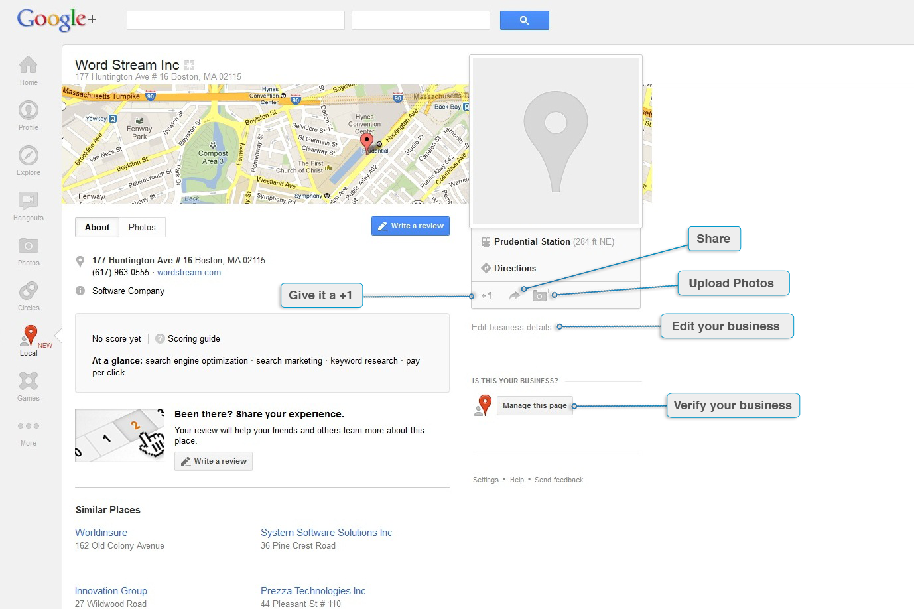Open the Scoring guide help link
Viewport: 914px width, 609px height.
(194, 339)
